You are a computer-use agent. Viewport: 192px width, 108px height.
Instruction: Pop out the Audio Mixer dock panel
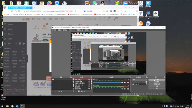[130, 77]
